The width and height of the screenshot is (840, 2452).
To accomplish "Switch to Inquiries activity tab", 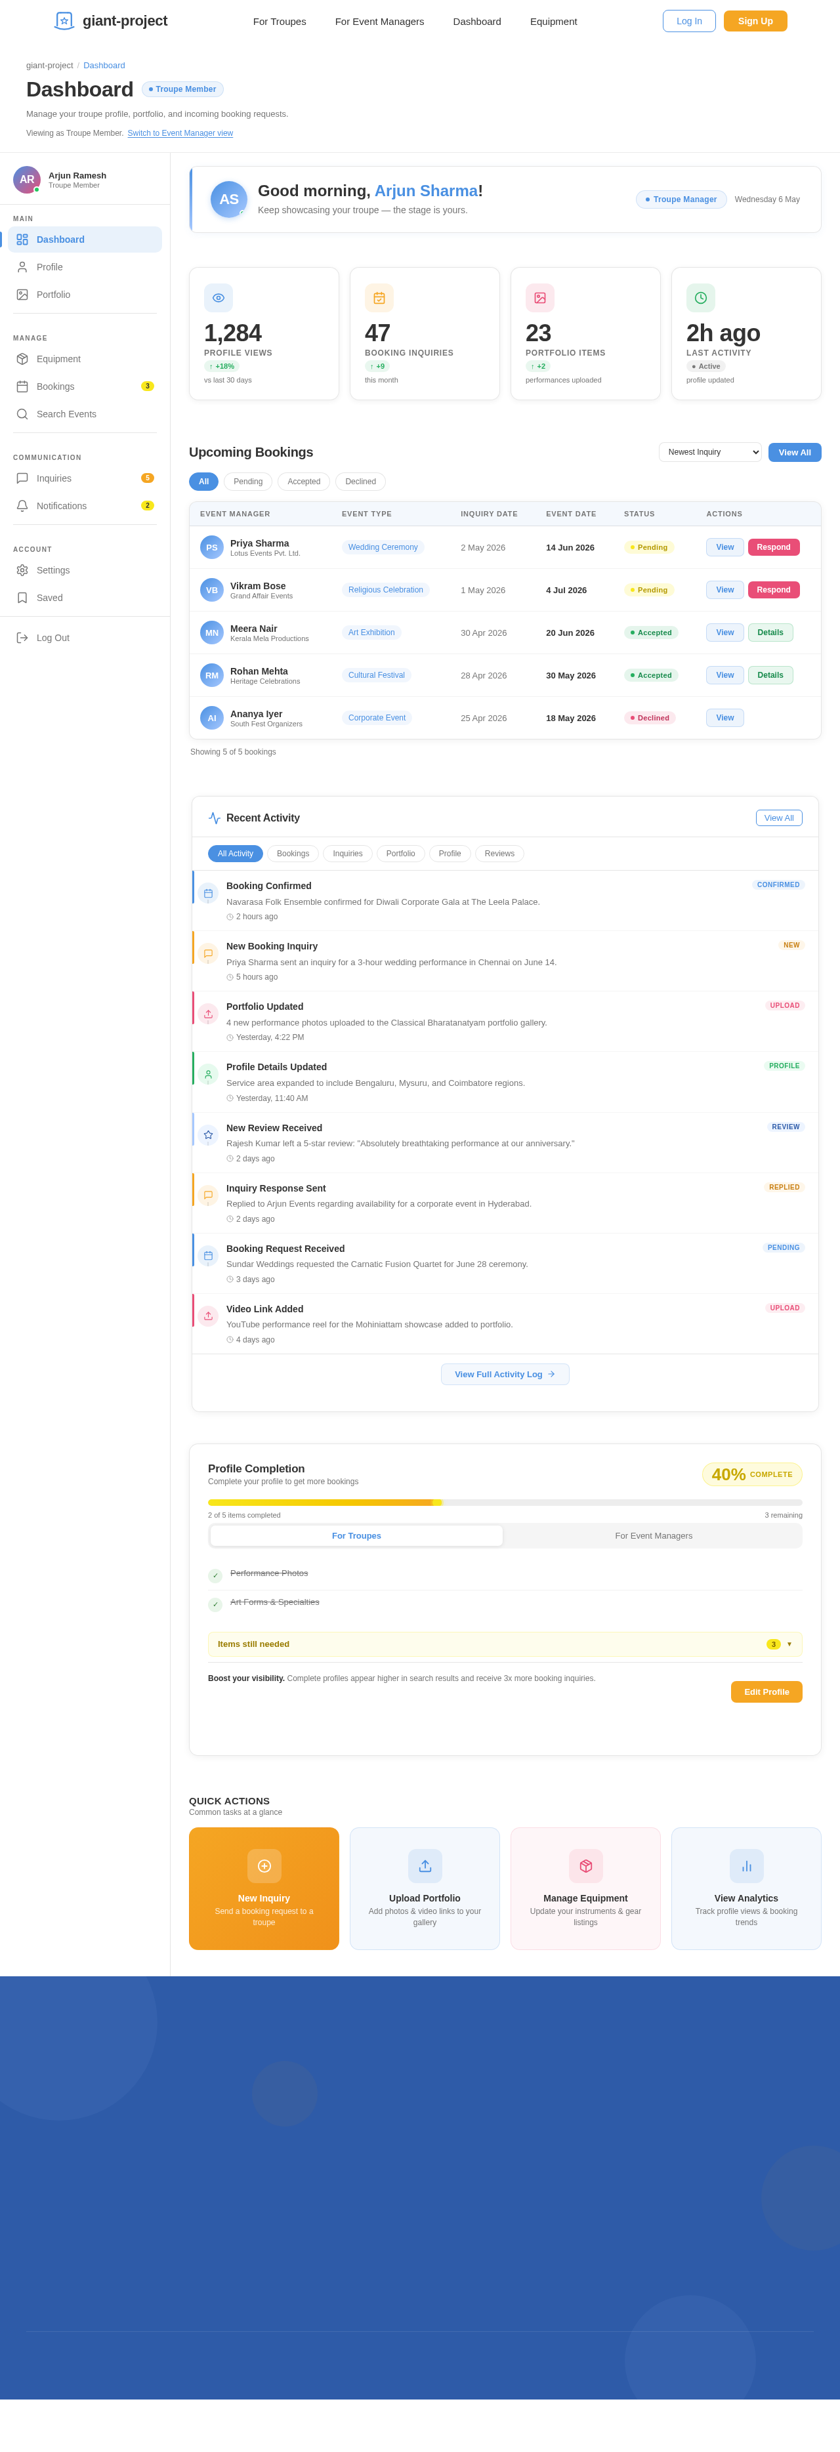I will coord(348,854).
